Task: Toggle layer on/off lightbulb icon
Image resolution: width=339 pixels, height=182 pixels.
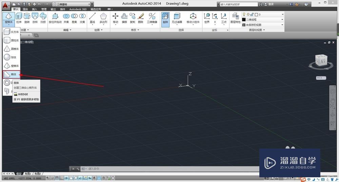Action: pos(244,15)
